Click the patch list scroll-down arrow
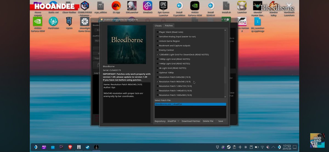Viewport: 329px width, 152px height. pyautogui.click(x=225, y=97)
